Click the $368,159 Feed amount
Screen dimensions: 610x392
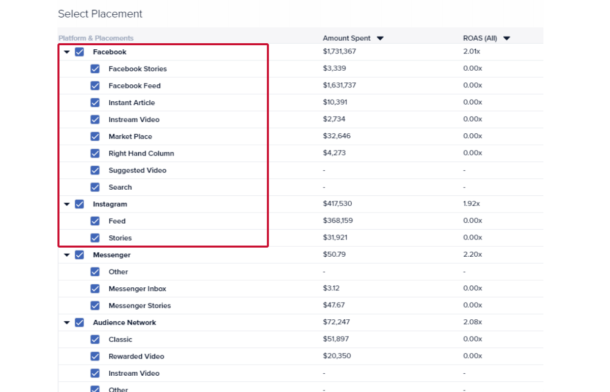[x=338, y=220]
